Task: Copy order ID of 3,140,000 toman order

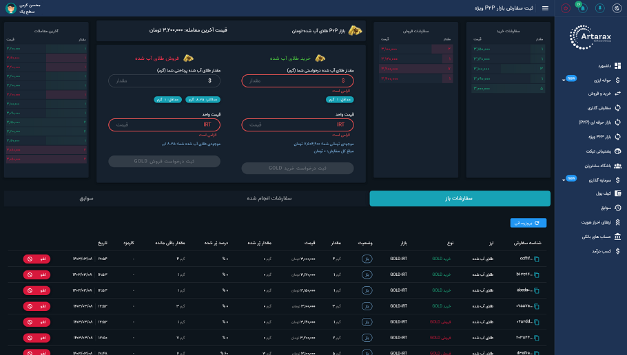Action: pyautogui.click(x=537, y=322)
